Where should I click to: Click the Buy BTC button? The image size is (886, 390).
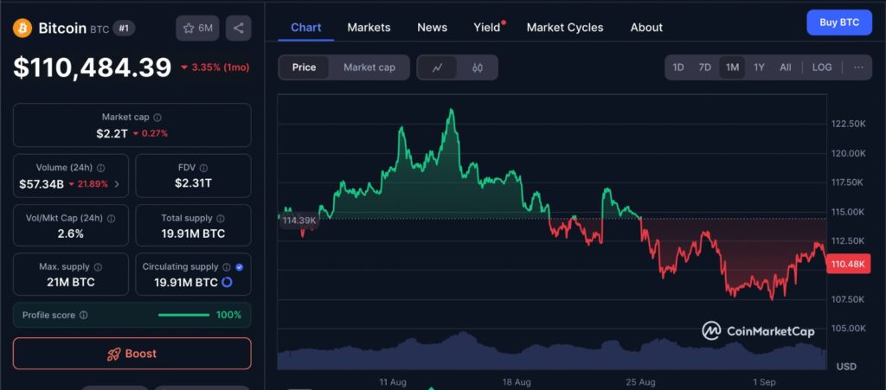pos(839,22)
